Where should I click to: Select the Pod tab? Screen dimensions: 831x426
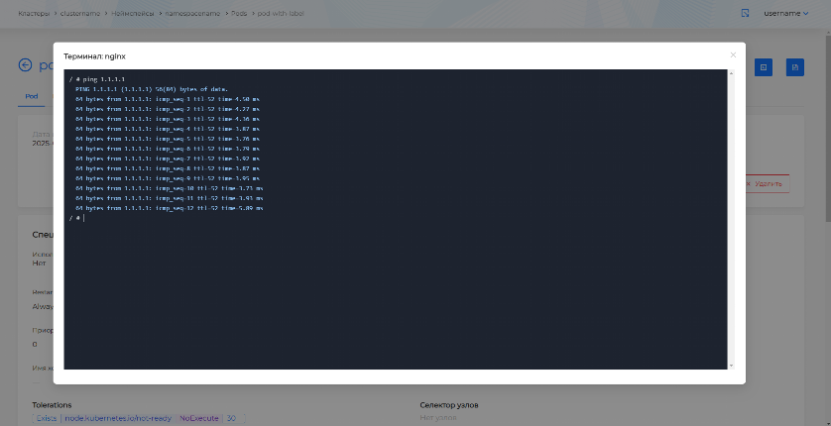pos(32,96)
